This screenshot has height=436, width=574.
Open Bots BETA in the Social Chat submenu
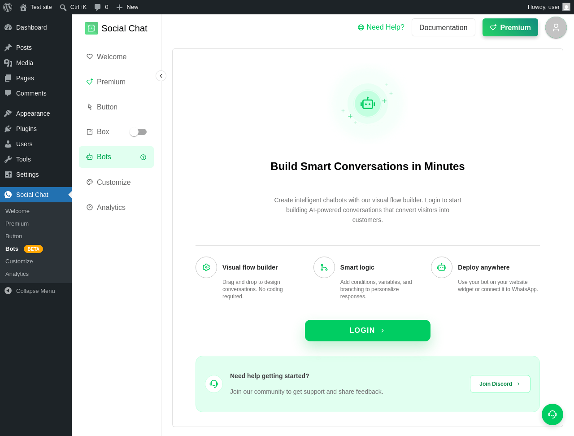pos(36,249)
